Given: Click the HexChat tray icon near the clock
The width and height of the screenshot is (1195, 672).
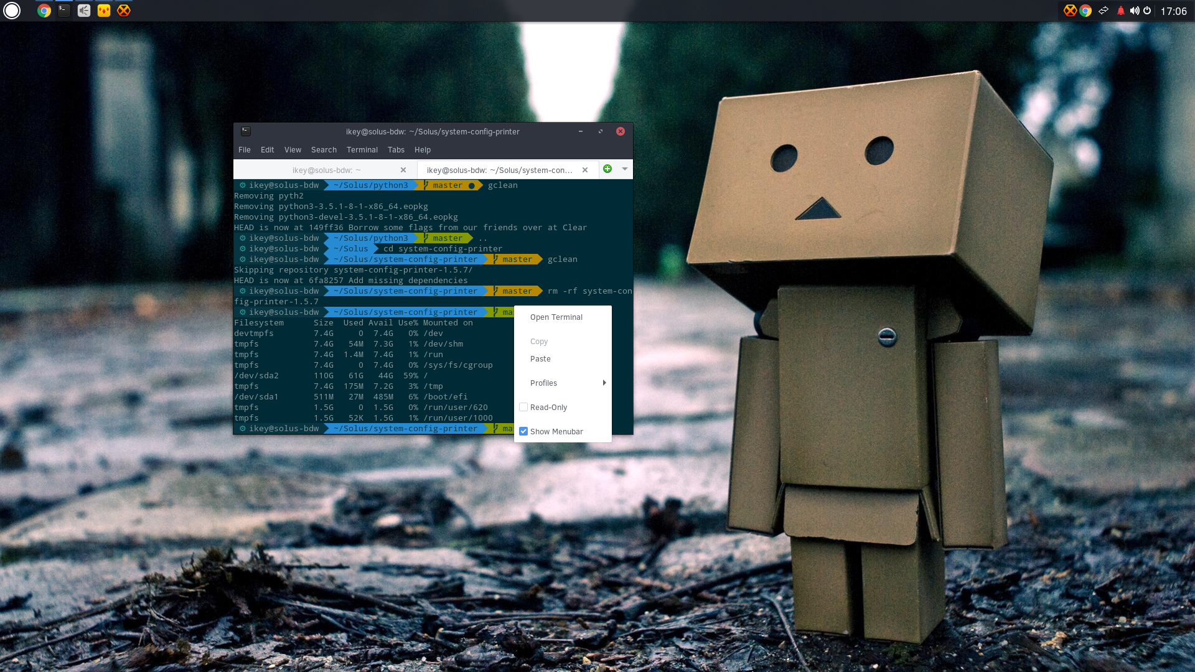Looking at the screenshot, I should pyautogui.click(x=1070, y=11).
